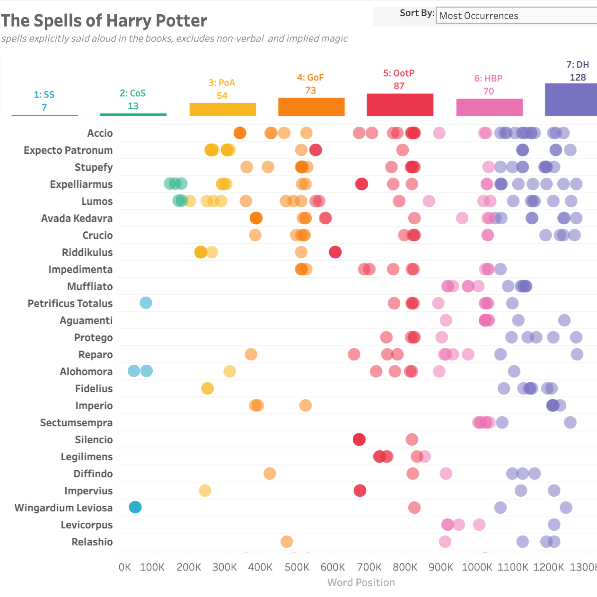Image resolution: width=597 pixels, height=597 pixels.
Task: Click the Relashio orange dot
Action: (x=286, y=542)
